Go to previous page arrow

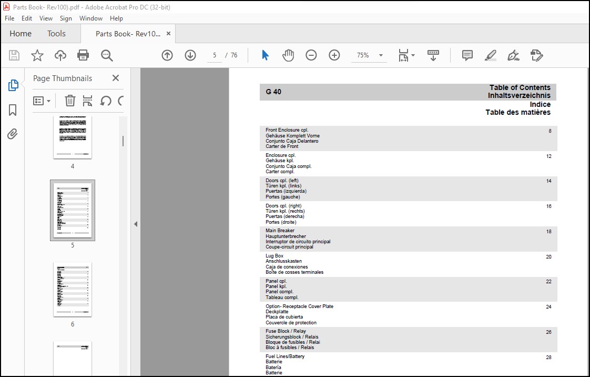pyautogui.click(x=167, y=55)
